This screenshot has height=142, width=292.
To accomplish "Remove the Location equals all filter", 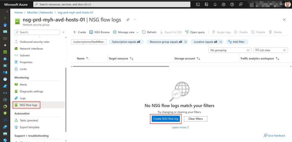I will (x=220, y=42).
